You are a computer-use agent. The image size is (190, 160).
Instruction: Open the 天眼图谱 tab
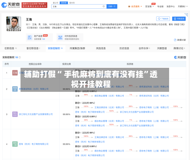162,48
